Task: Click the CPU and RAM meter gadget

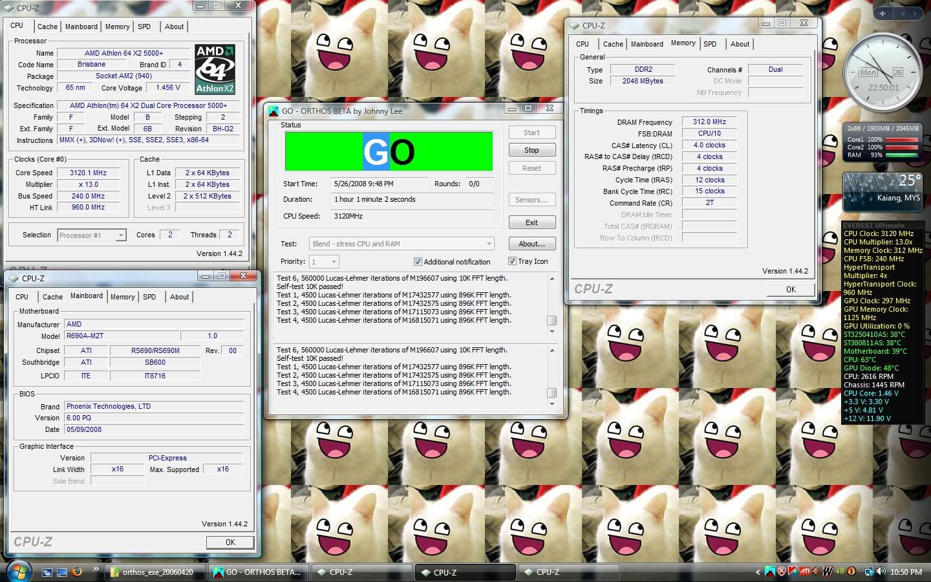Action: 882,141
